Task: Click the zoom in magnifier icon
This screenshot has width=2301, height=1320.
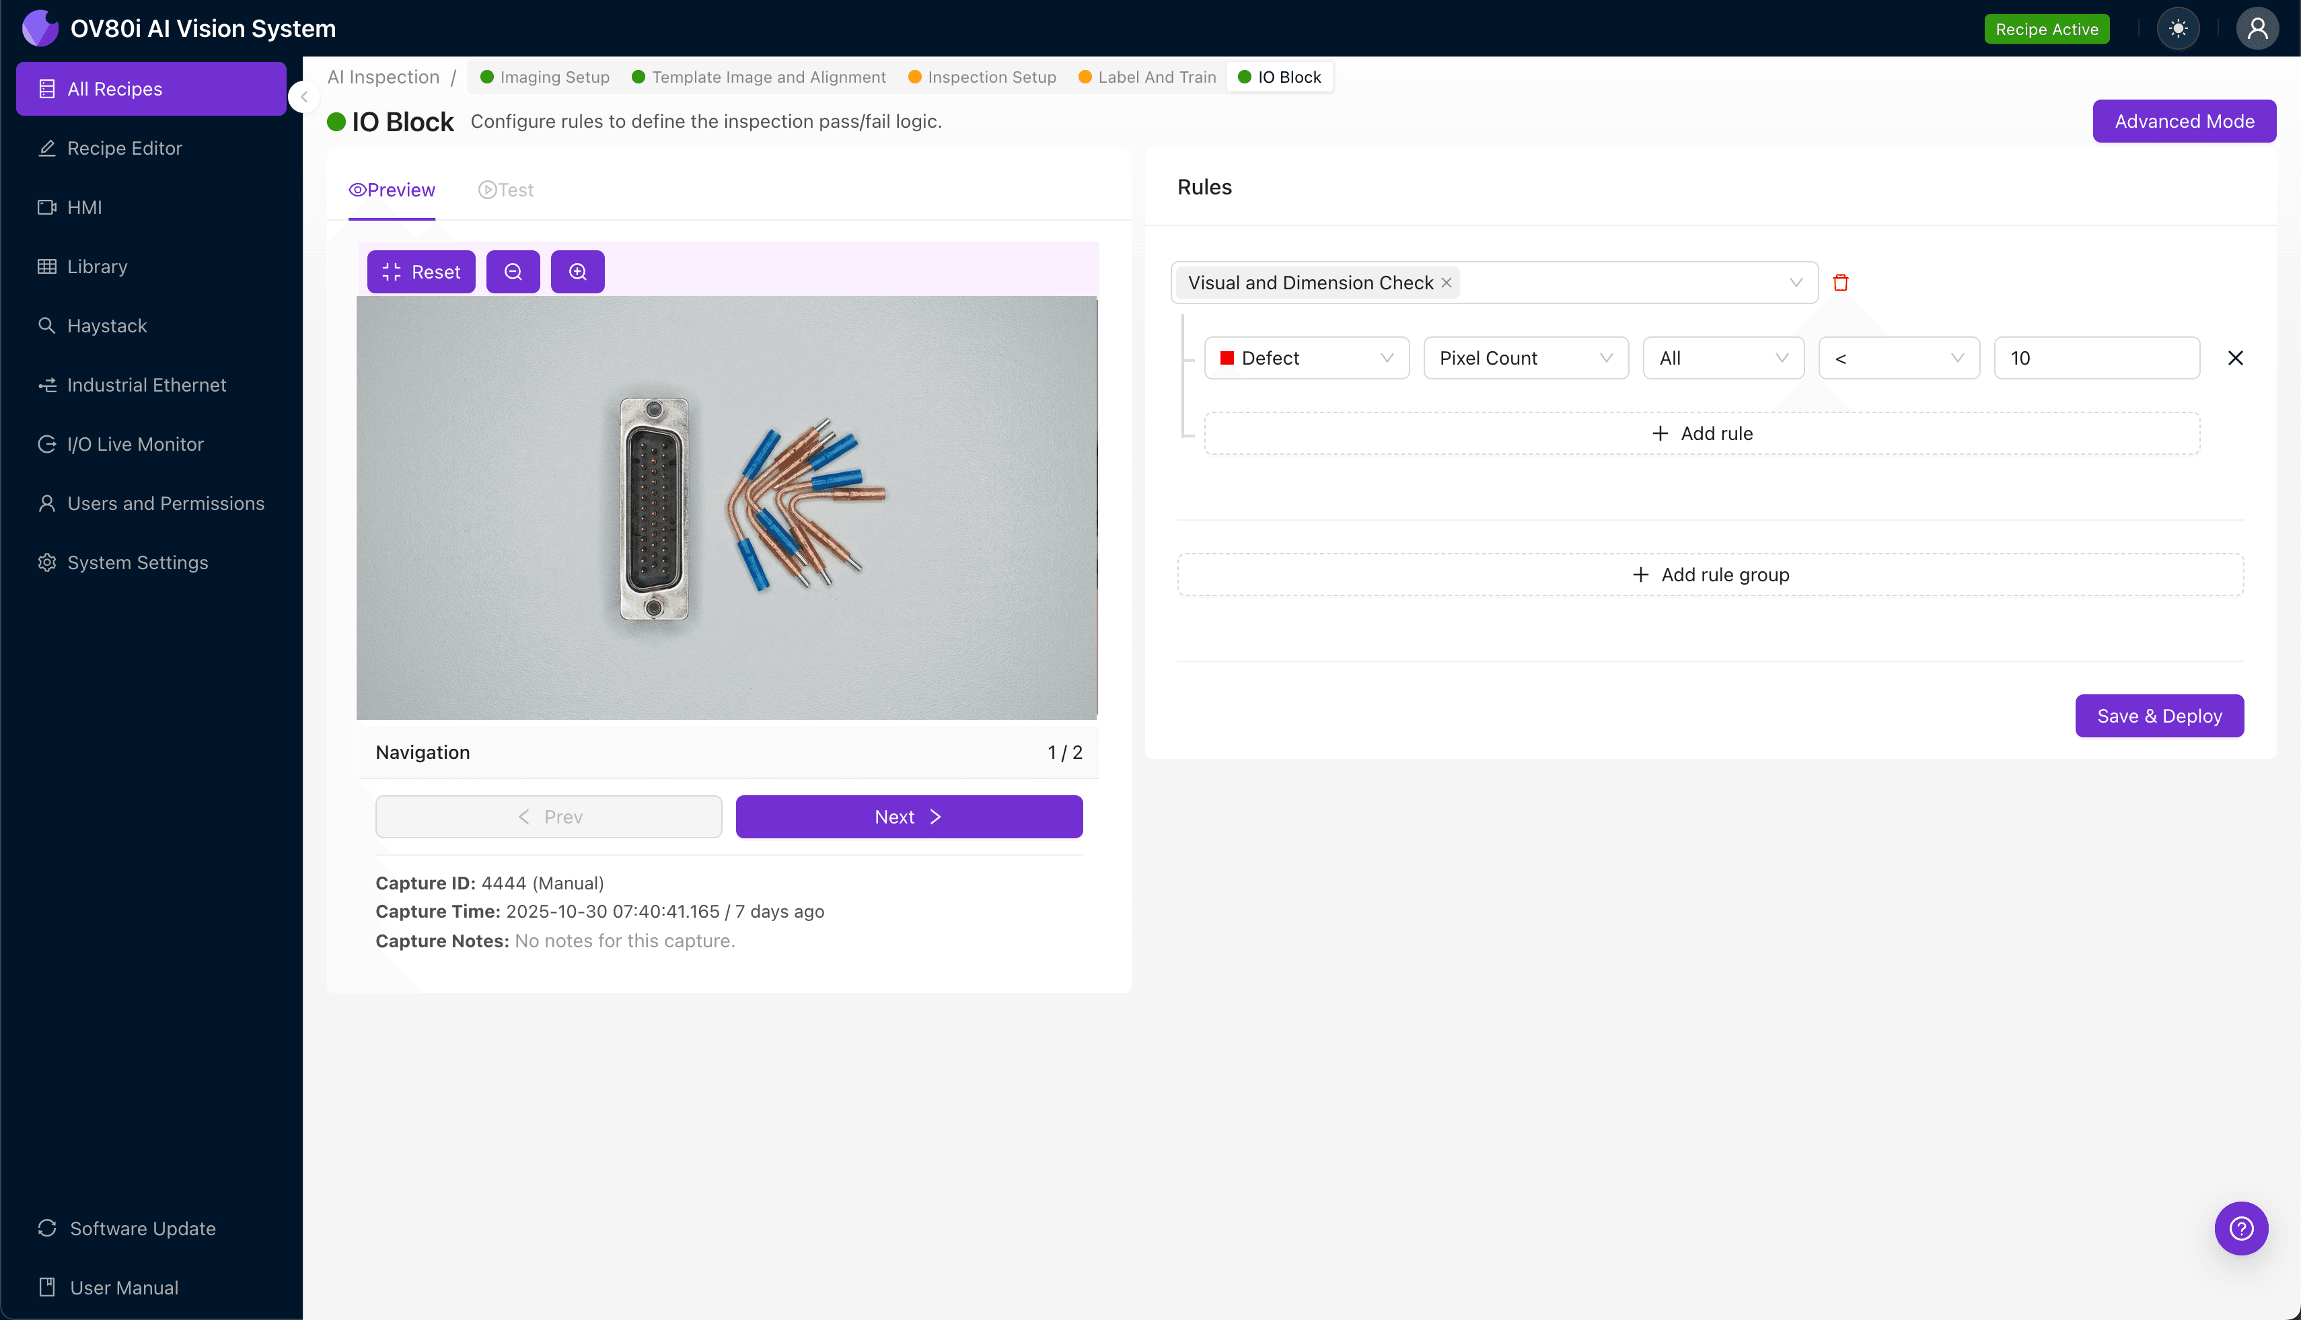Action: pyautogui.click(x=577, y=272)
